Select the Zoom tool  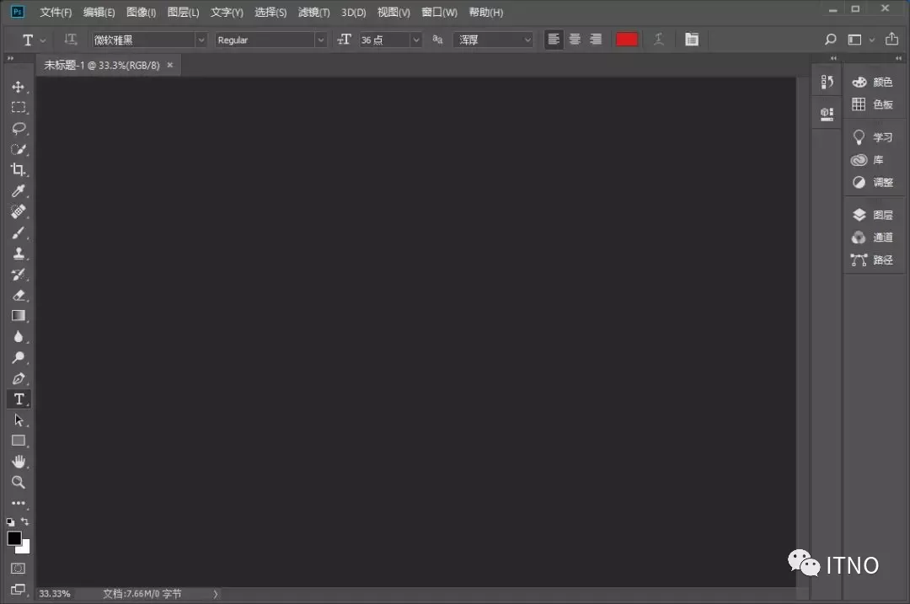pos(18,482)
